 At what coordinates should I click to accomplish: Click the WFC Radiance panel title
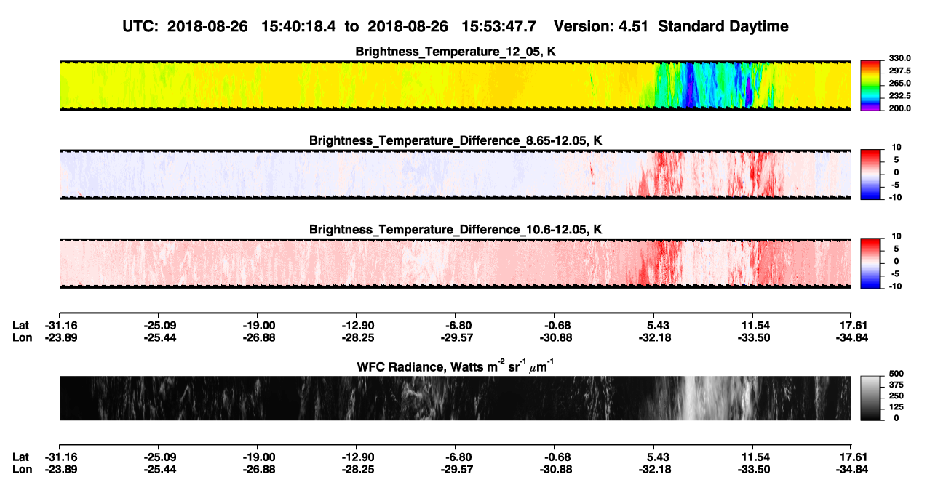click(x=456, y=366)
